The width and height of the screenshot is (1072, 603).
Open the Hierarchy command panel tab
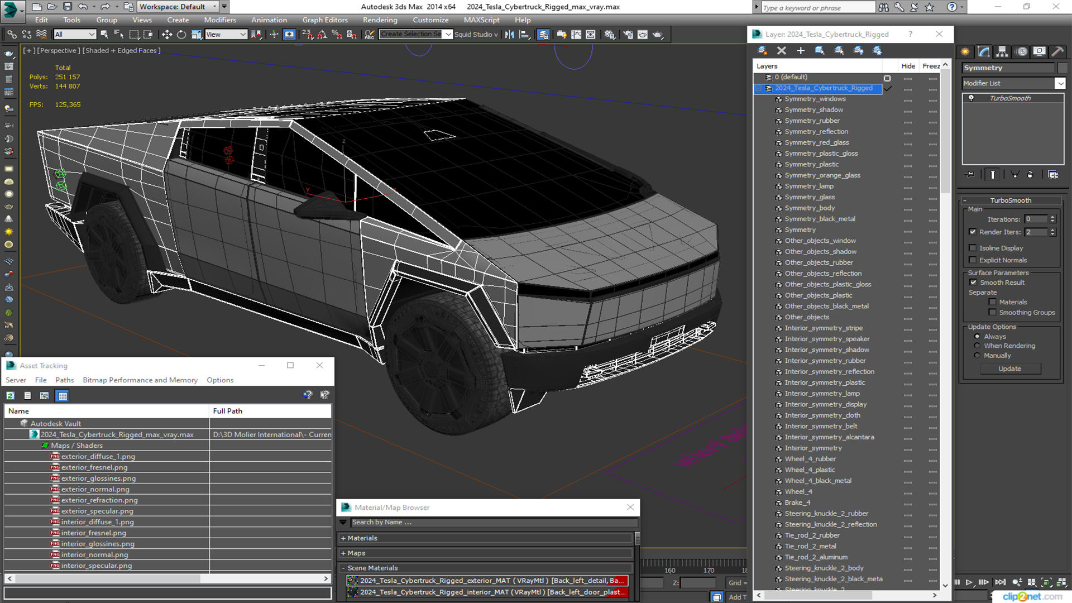pos(1002,52)
